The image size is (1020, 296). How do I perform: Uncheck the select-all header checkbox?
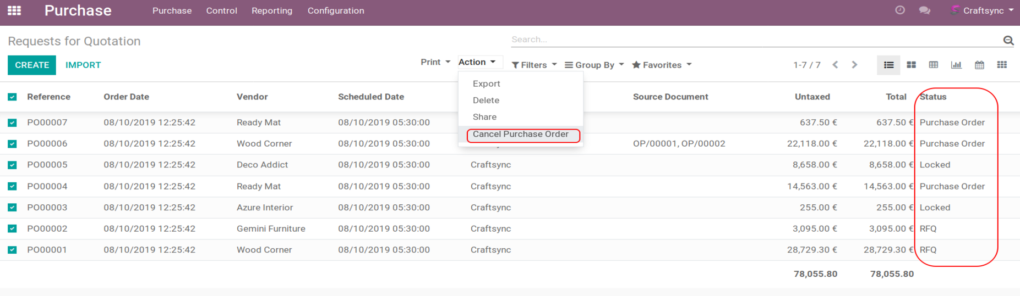12,97
